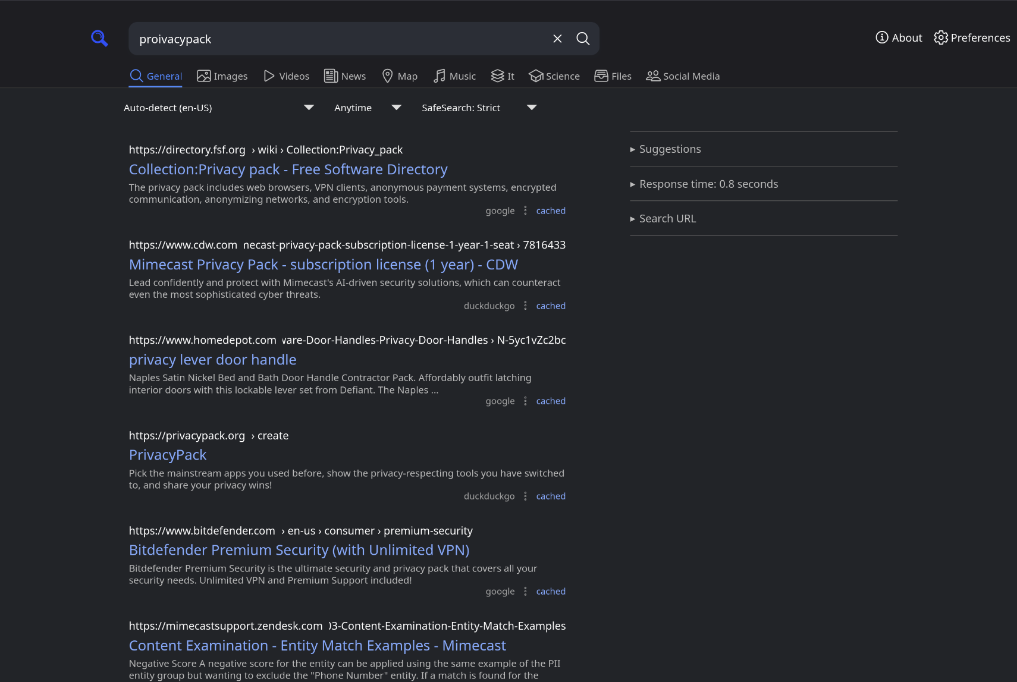Viewport: 1017px width, 682px height.
Task: Open Bitdefender Premium Security result
Action: [x=299, y=550]
